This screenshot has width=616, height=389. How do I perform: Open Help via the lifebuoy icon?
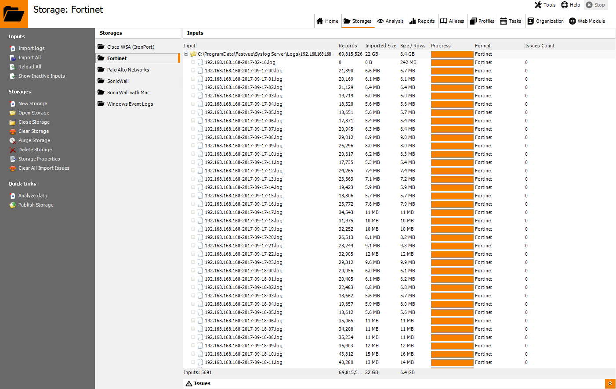(565, 5)
